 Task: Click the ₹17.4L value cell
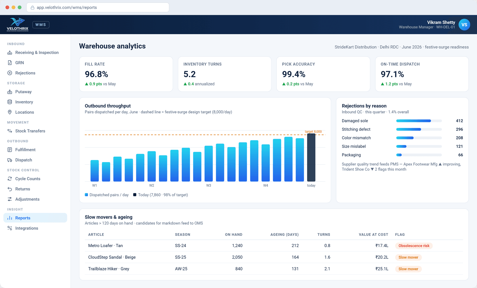point(382,246)
